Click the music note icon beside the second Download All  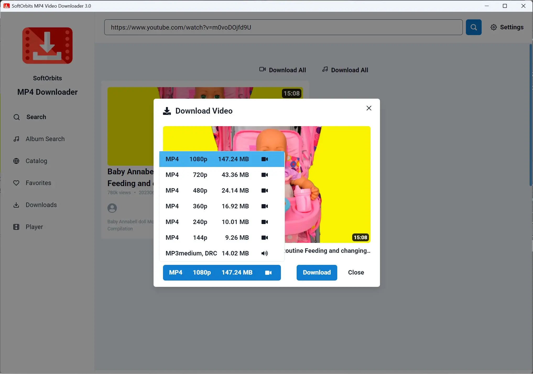point(325,69)
